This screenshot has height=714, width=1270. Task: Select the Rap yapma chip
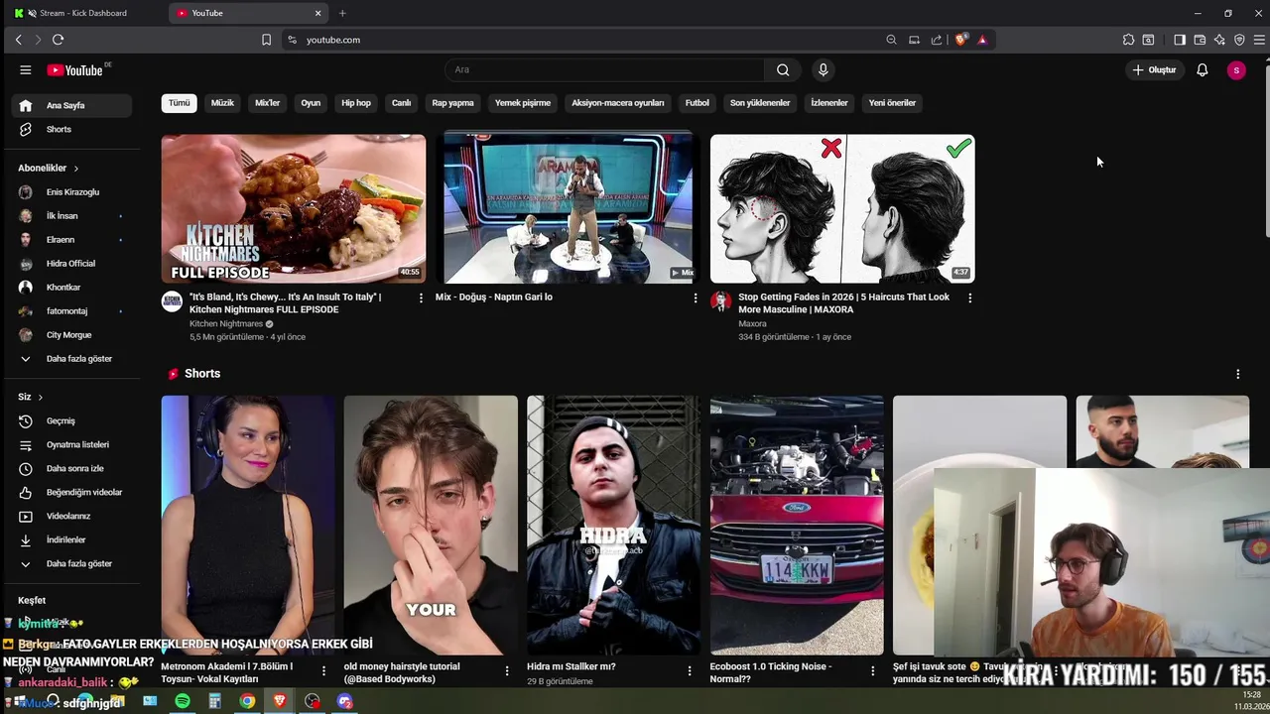(452, 103)
